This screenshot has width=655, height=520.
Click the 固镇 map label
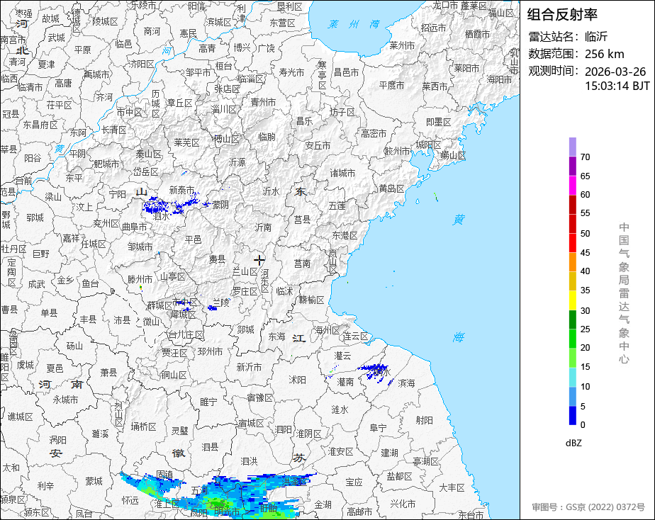tap(164, 475)
